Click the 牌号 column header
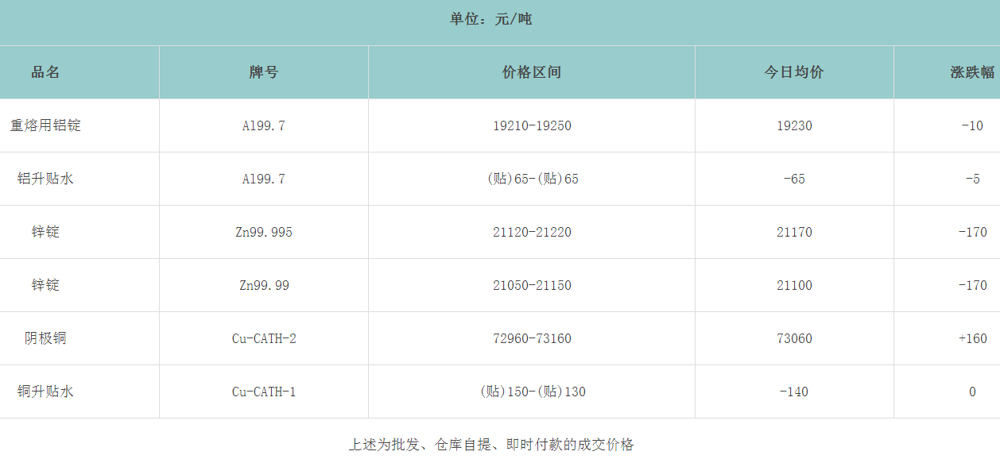1000x459 pixels. [262, 71]
